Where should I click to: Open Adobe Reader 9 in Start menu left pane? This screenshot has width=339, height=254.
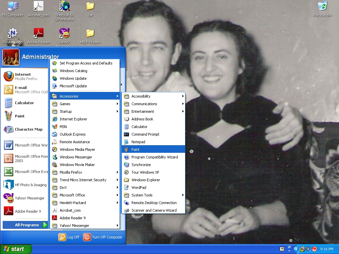pyautogui.click(x=24, y=211)
